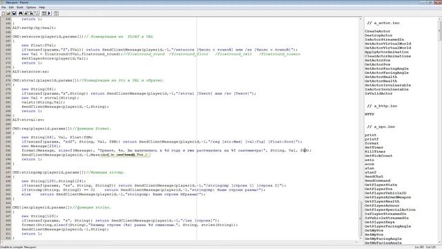Place cursor on CMD:strval line
Image resolution: width=442 pixels, height=249 pixels.
88,80
